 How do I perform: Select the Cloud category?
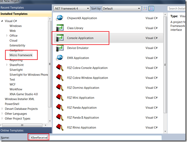click(x=13, y=40)
